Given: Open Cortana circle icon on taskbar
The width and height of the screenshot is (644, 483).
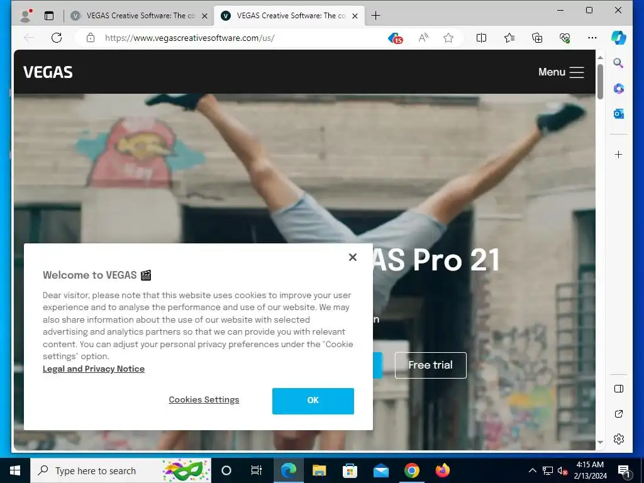Looking at the screenshot, I should pos(226,470).
